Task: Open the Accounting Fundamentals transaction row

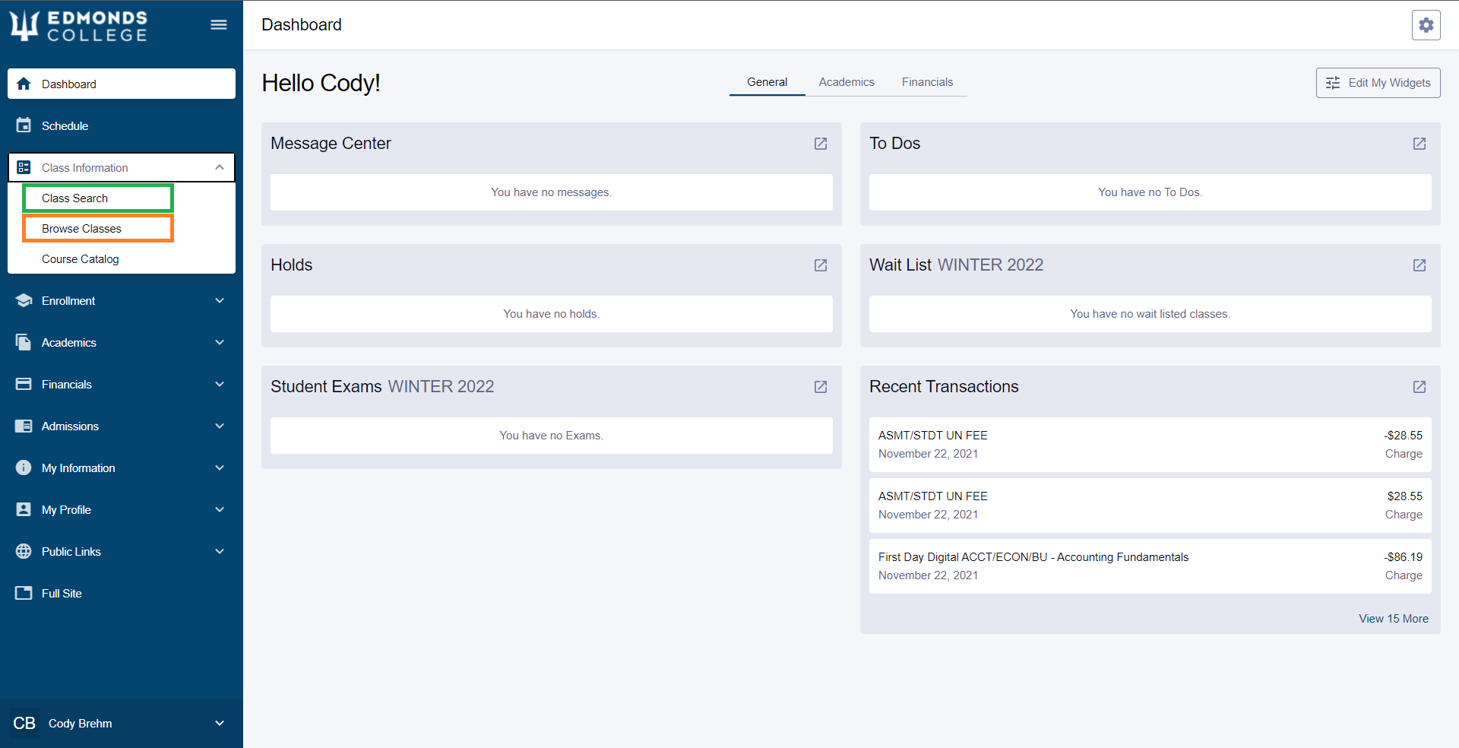Action: pos(1150,566)
